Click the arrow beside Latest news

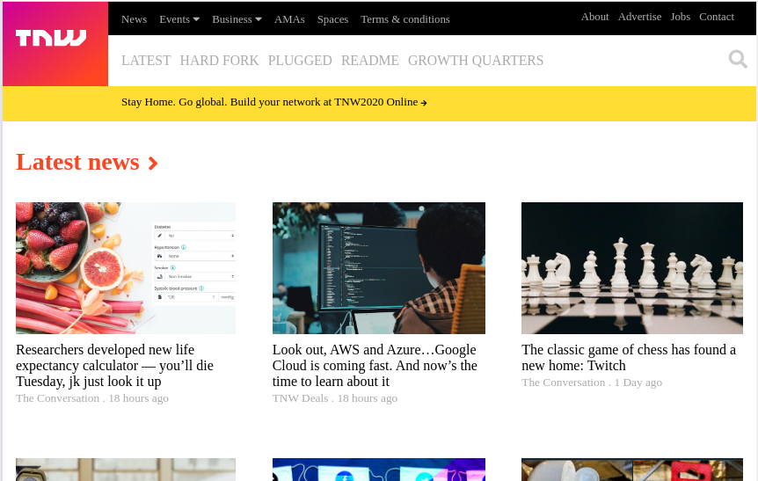pos(153,164)
